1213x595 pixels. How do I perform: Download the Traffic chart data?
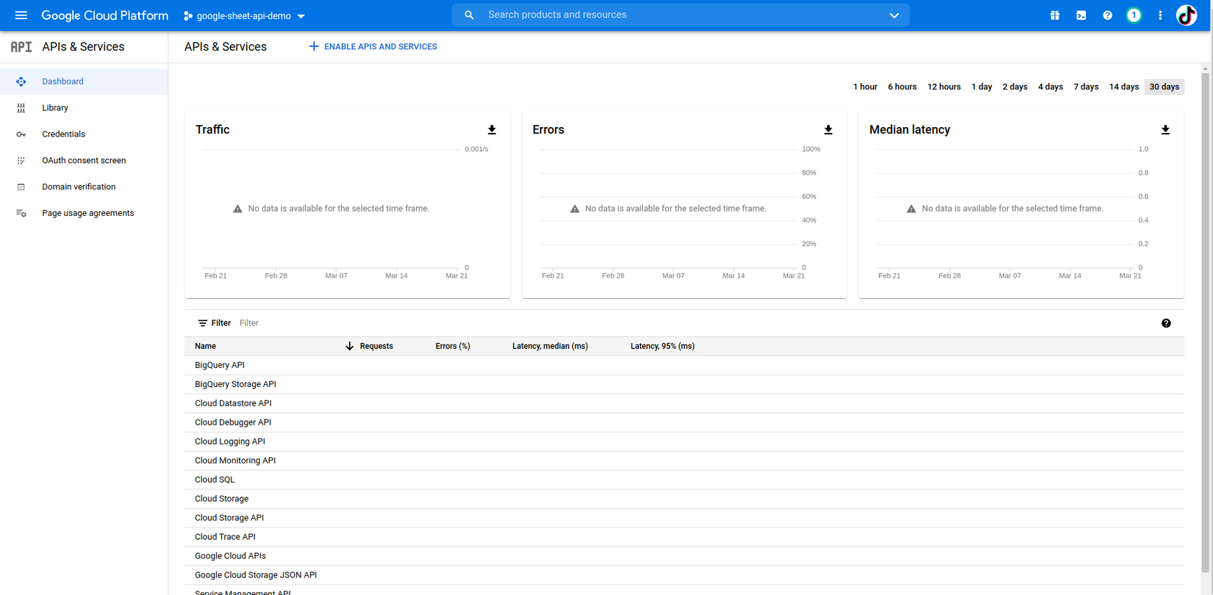[x=492, y=130]
